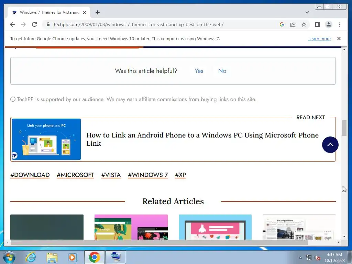352x264 pixels.
Task: Open the dark green related article thumbnail
Action: [x=47, y=227]
